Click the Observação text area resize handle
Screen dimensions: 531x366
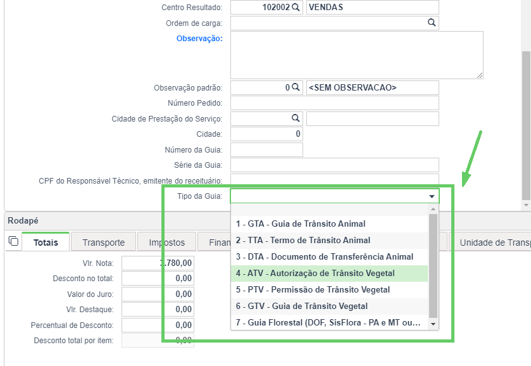click(480, 75)
